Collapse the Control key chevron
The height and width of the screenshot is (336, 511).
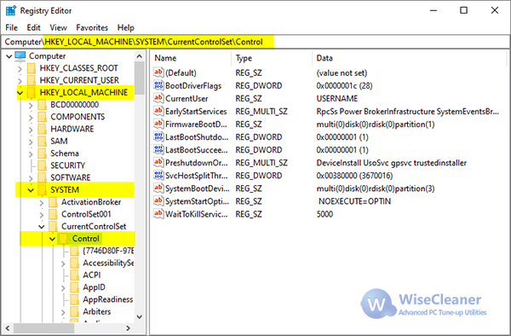coord(53,239)
